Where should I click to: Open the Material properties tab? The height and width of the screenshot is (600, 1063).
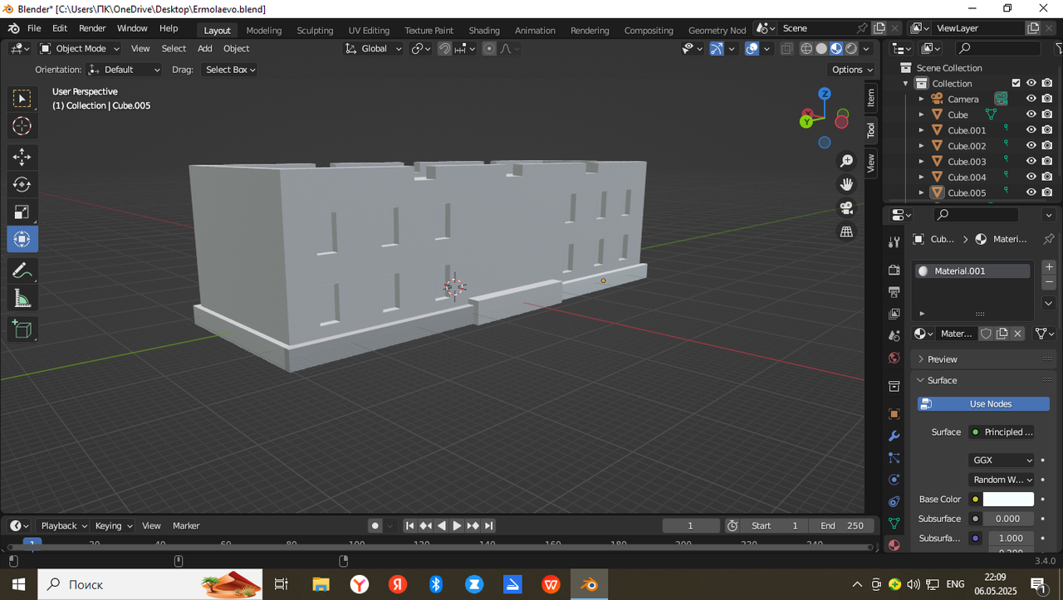pyautogui.click(x=894, y=545)
